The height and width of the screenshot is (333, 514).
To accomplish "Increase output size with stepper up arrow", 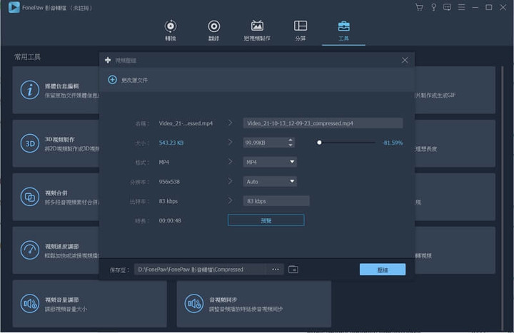I will (291, 140).
